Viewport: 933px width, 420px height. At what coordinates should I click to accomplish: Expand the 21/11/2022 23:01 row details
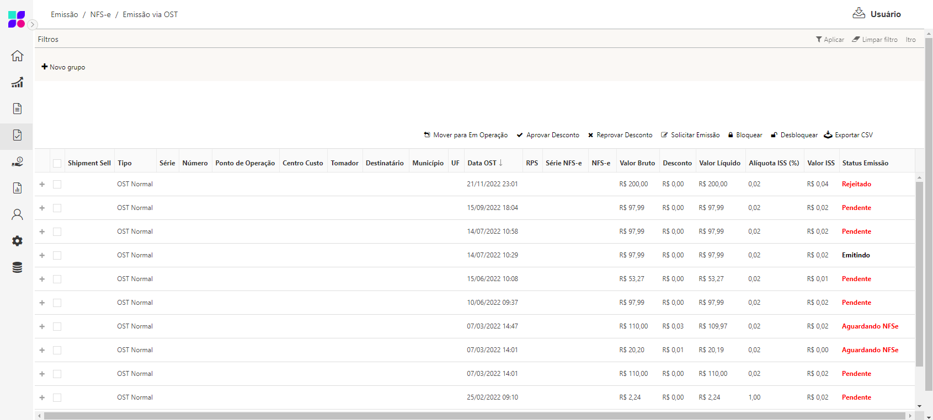click(42, 184)
